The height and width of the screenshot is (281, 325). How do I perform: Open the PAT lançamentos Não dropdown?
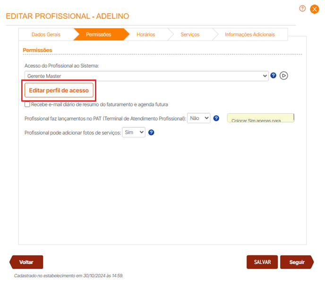(198, 119)
